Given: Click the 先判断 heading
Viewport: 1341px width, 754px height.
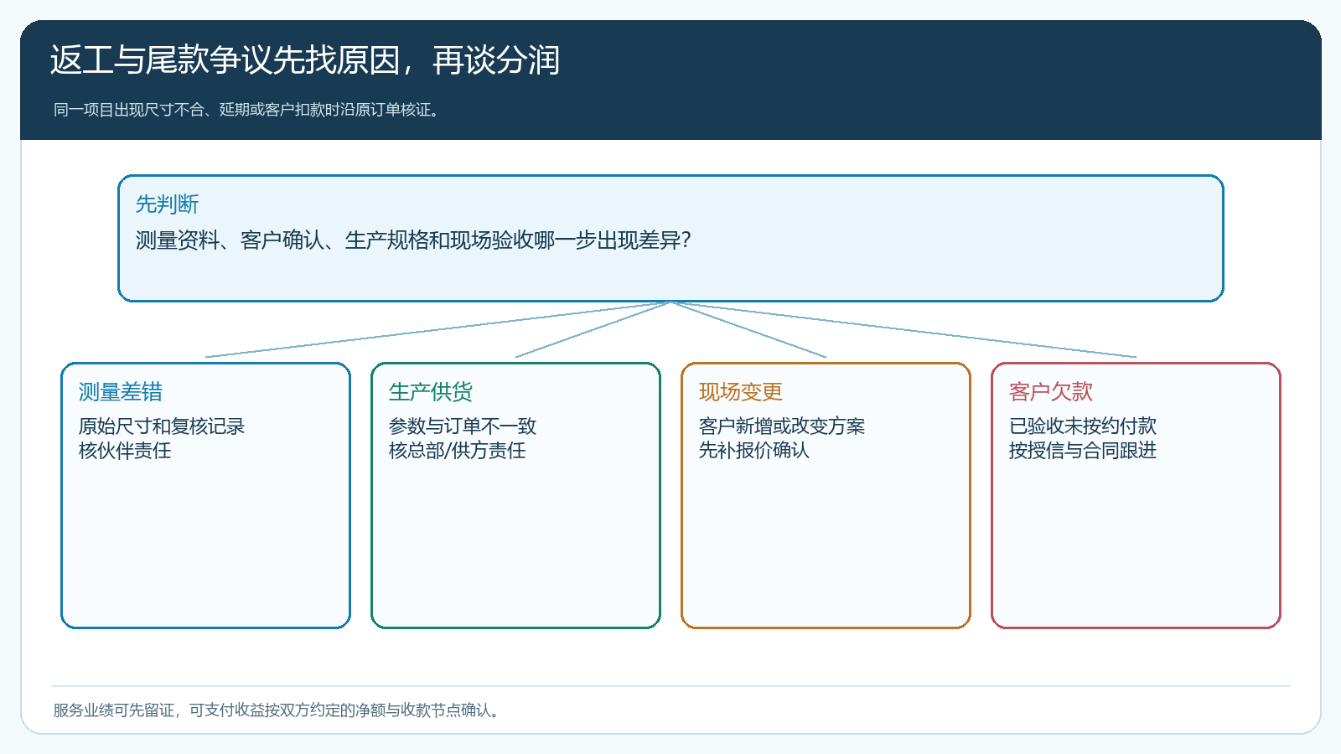Looking at the screenshot, I should (x=167, y=204).
